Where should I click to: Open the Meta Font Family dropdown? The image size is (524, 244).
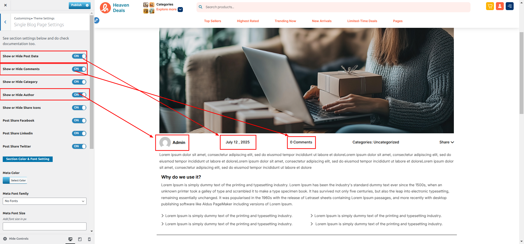[44, 201]
